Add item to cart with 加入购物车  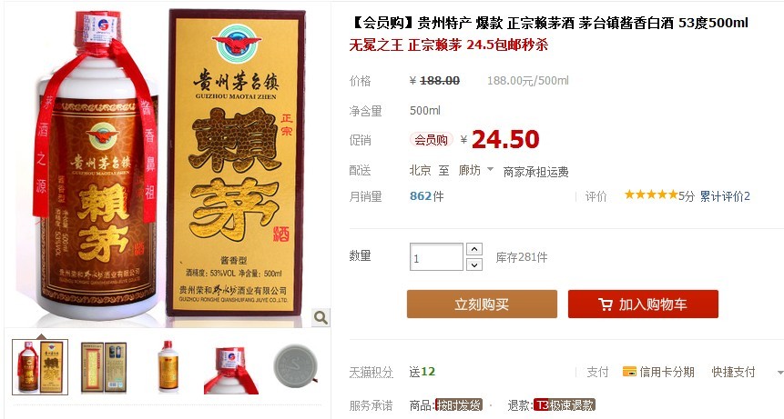point(643,304)
